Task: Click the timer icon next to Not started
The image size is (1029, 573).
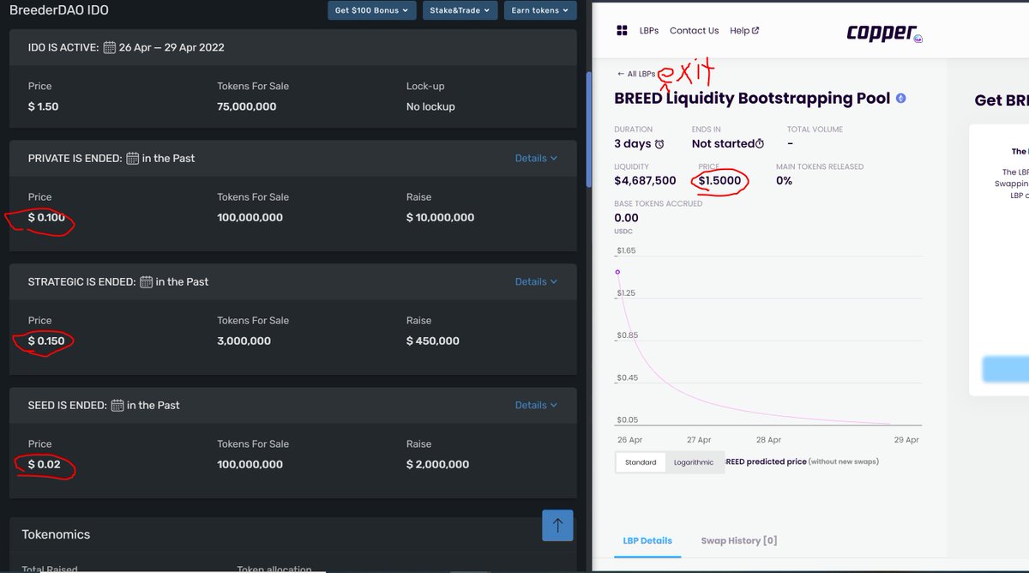Action: click(760, 144)
